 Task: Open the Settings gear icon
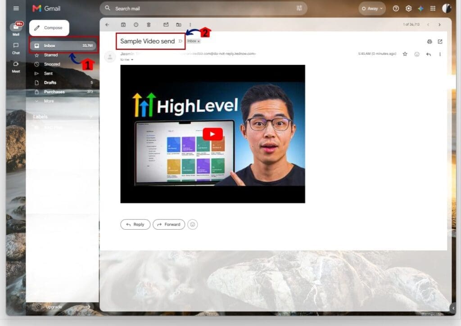(x=408, y=9)
